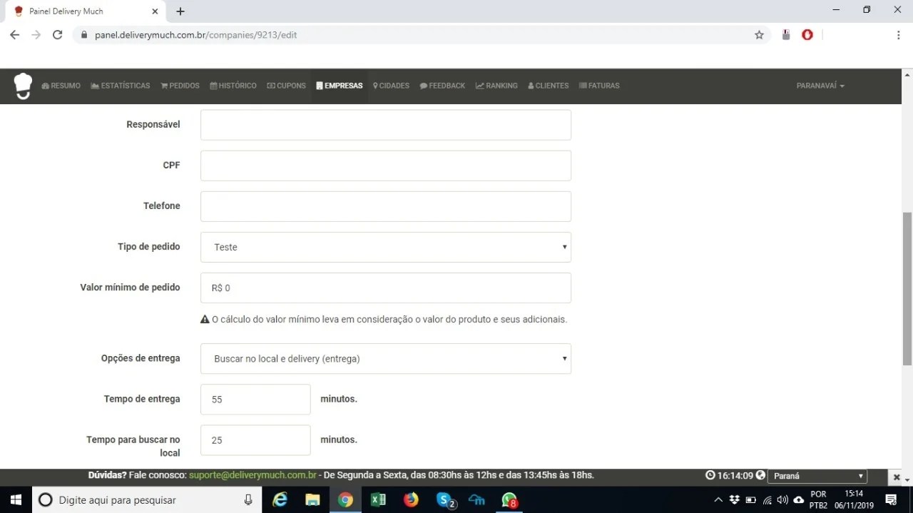913x513 pixels.
Task: Open the Cupons section
Action: point(287,86)
